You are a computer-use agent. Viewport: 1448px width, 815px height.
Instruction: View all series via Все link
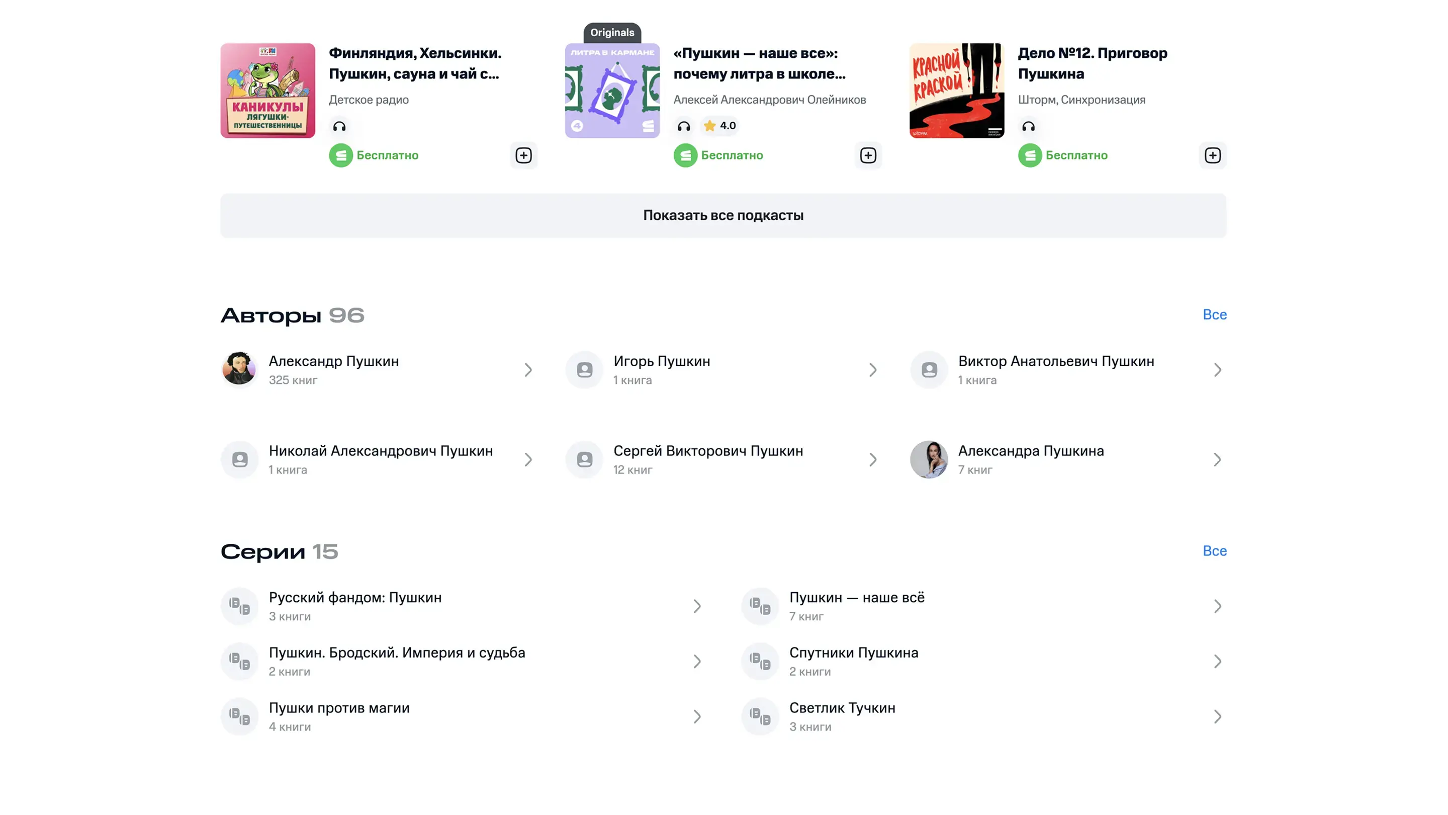[1214, 551]
